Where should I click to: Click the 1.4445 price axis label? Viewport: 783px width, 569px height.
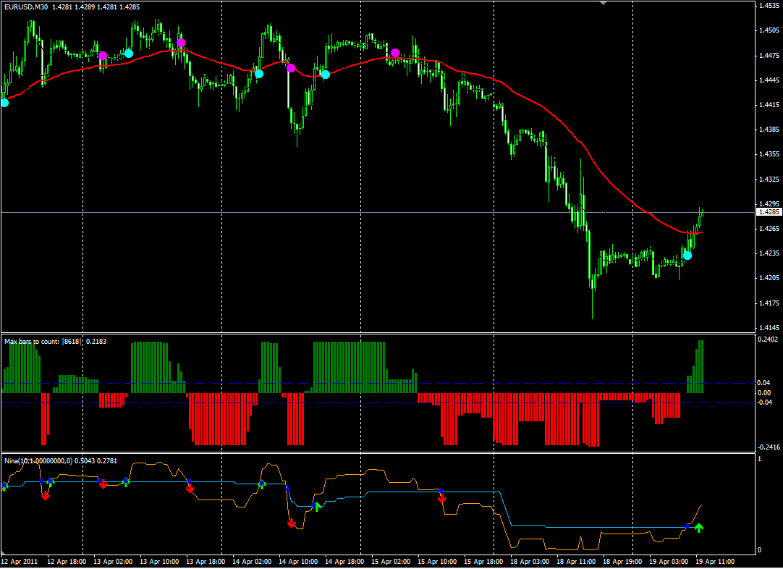pos(769,80)
